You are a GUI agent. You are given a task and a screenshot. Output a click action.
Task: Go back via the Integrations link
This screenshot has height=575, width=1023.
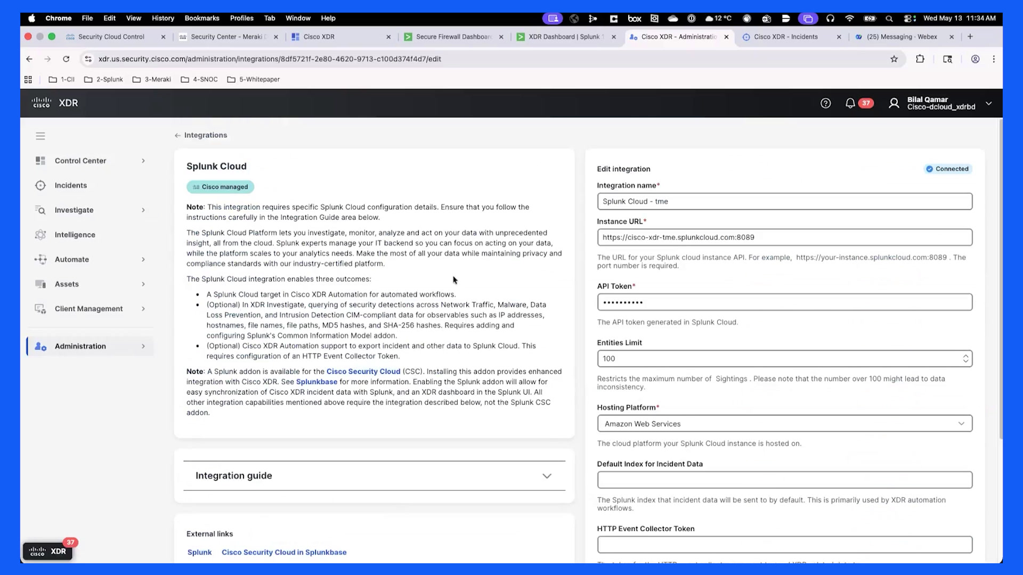201,135
